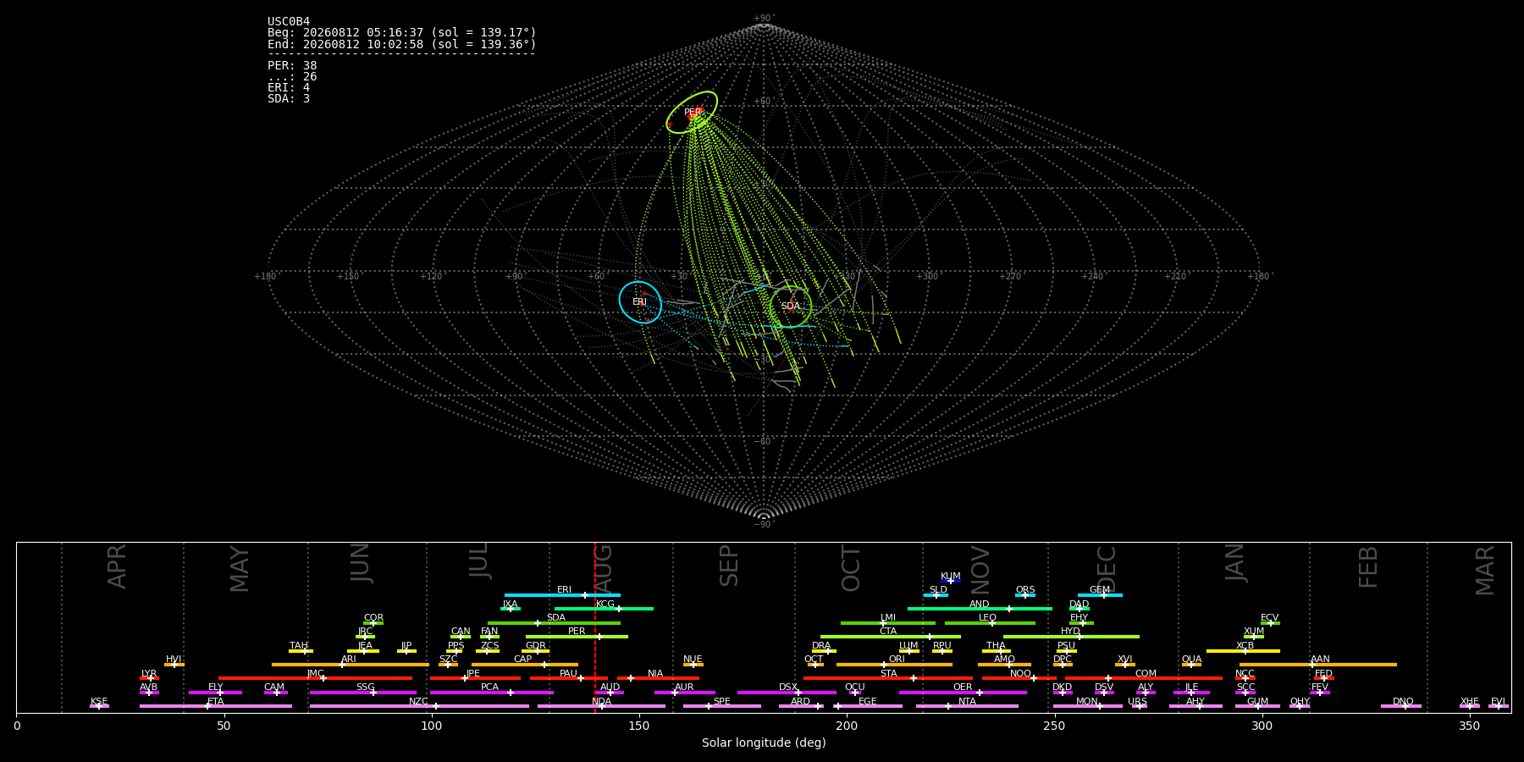Click the orange ARI shower bar
Image resolution: width=1524 pixels, height=762 pixels.
click(x=351, y=665)
